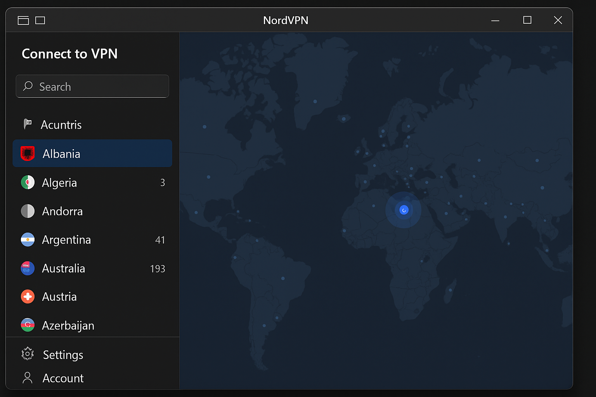Connect to Argentina from the list
The width and height of the screenshot is (596, 397).
point(92,240)
